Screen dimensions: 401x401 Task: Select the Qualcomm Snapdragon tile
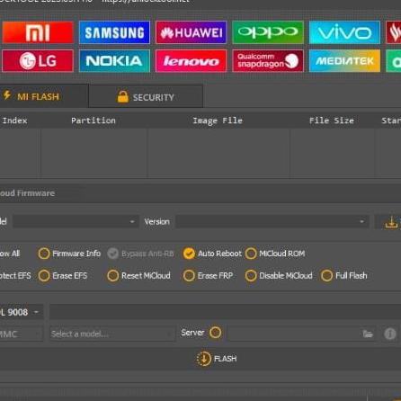[x=268, y=61]
